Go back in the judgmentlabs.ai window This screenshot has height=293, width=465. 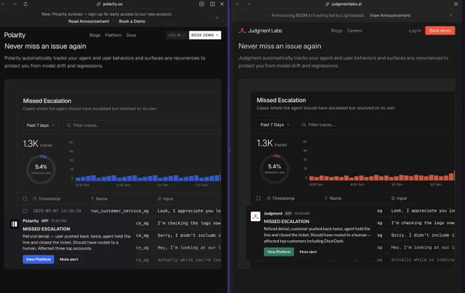click(x=237, y=4)
